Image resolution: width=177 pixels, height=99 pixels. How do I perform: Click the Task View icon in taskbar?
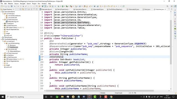coord(51,97)
